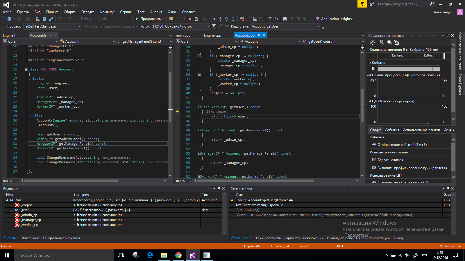
Task: Open the Application Insights dropdown arrow
Action: click(x=354, y=19)
